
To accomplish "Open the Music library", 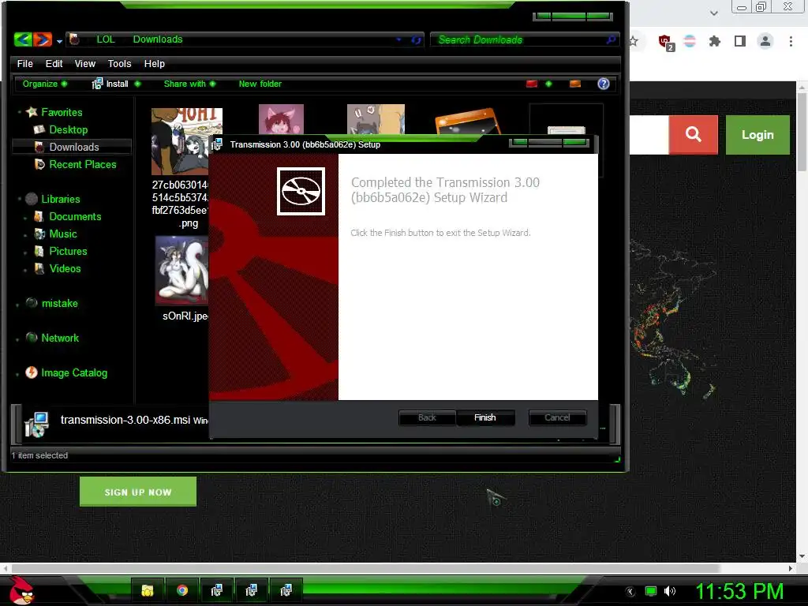I will pos(63,234).
